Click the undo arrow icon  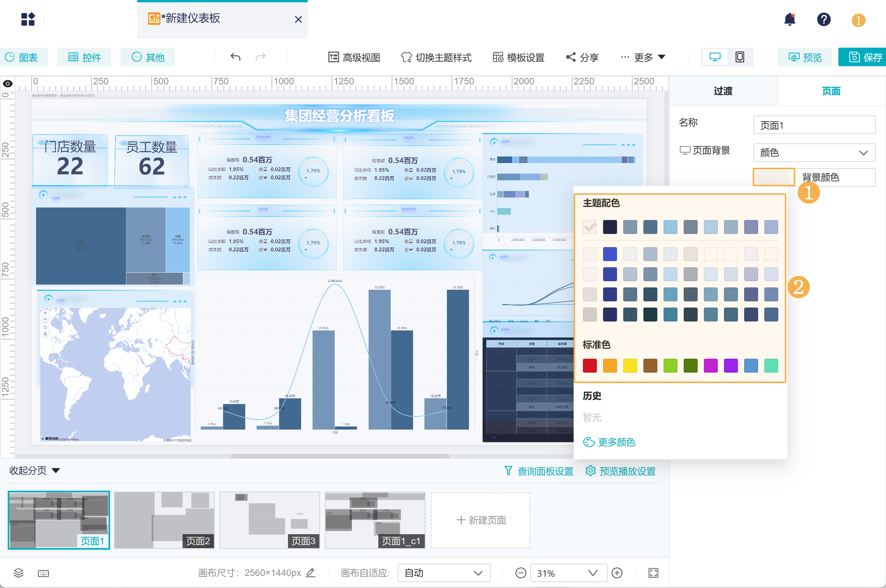pyautogui.click(x=236, y=57)
